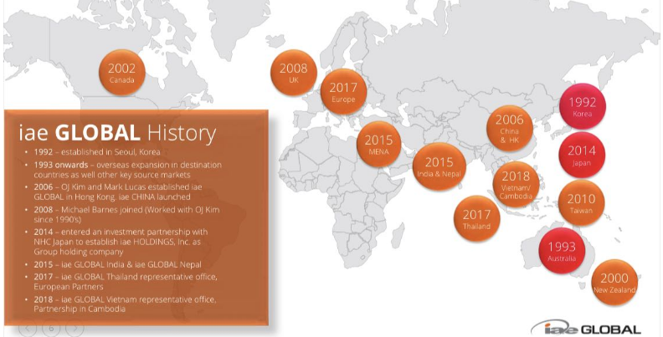Click the 2010 Taiwan circle marker

tap(581, 202)
